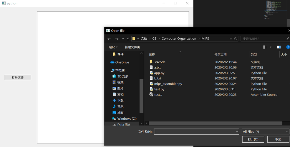
Task: Click the .vscode folder icon
Action: pyautogui.click(x=151, y=62)
